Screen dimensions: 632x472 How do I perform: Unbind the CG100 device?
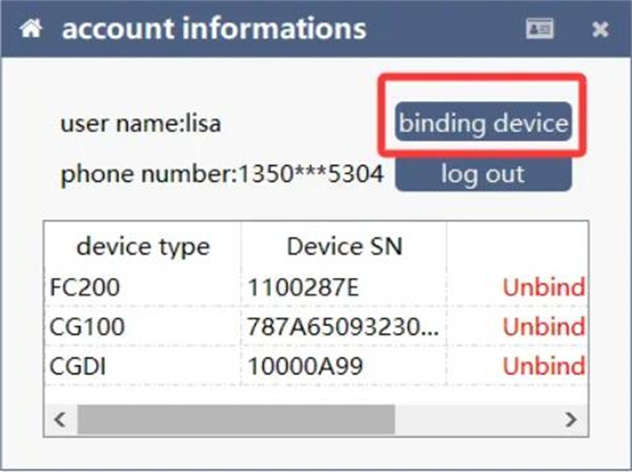tap(544, 327)
